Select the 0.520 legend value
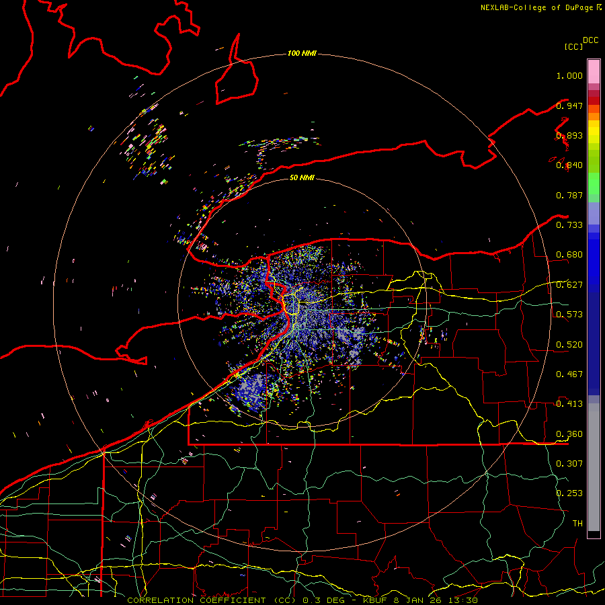This screenshot has height=605, width=605. [569, 345]
